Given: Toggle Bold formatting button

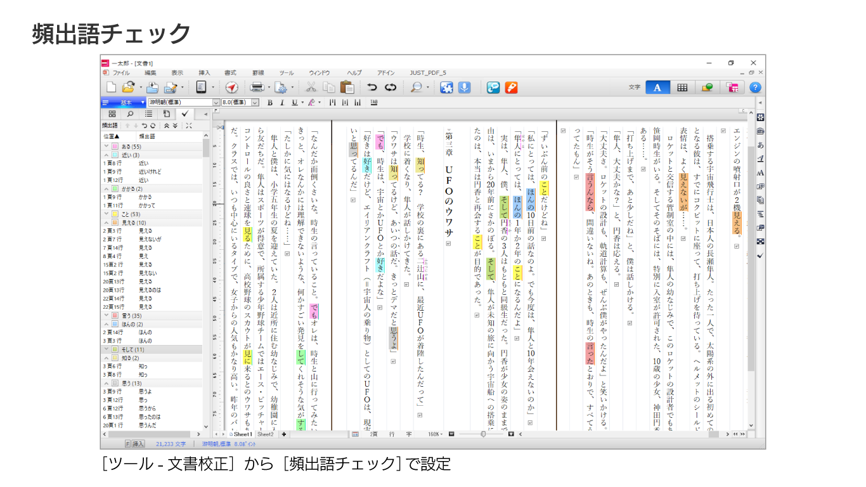Looking at the screenshot, I should tap(269, 103).
